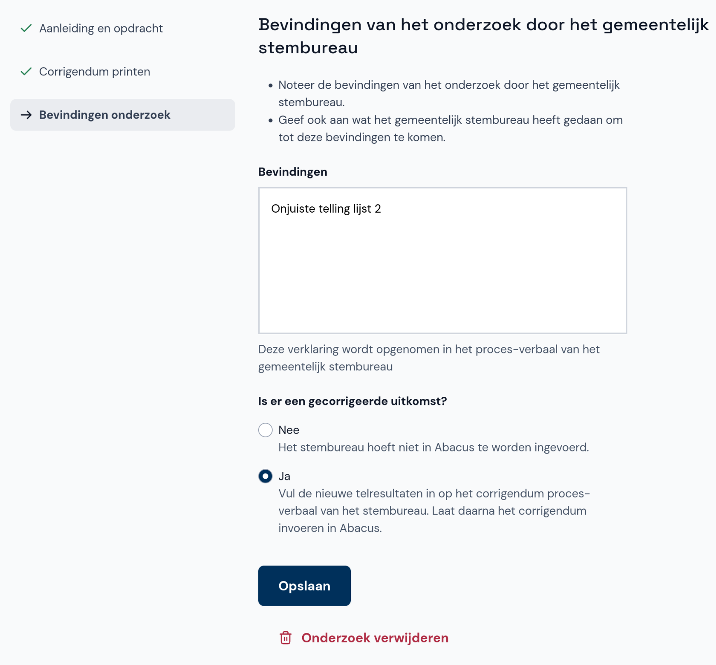Click the empty radio circle next to Nee
The image size is (716, 665).
click(x=266, y=430)
